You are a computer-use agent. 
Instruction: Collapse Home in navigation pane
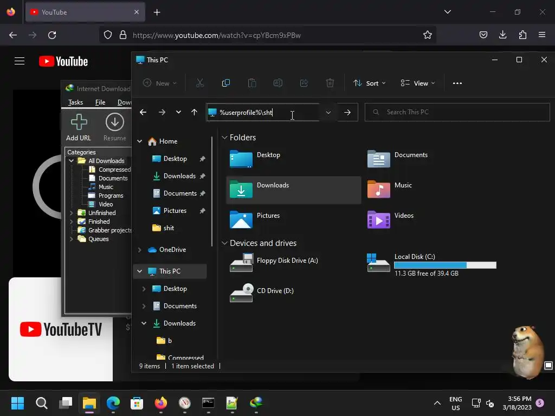click(x=139, y=141)
